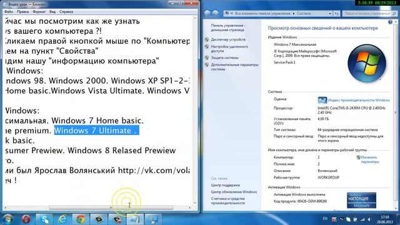Screen dimensions: 400x225
Task: Click the forward arrow in System window
Action: pyautogui.click(x=216, y=14)
